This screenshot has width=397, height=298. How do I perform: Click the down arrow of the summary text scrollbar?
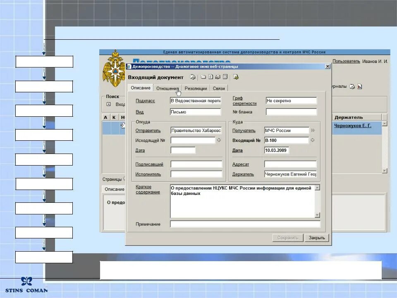[317, 215]
